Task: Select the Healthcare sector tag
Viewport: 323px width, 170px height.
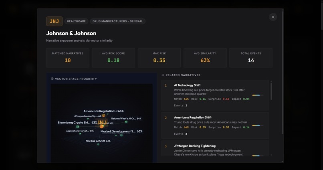Action: (76, 21)
